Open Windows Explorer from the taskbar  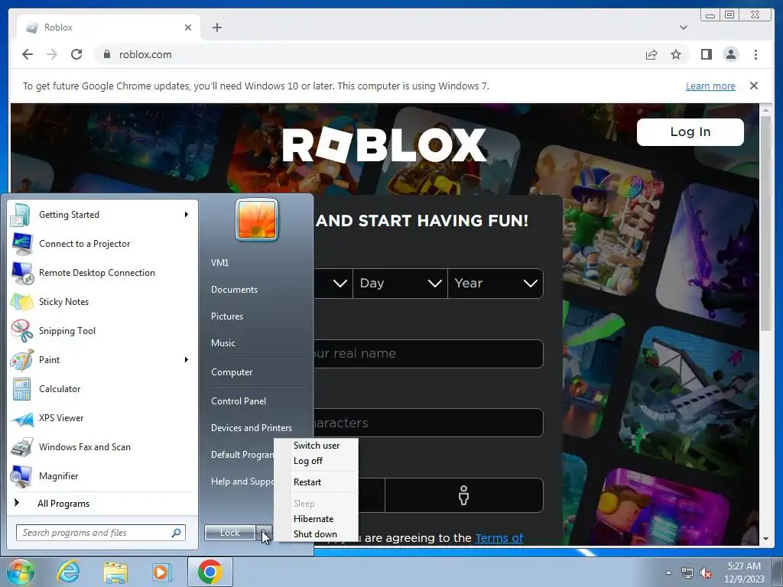click(x=115, y=572)
